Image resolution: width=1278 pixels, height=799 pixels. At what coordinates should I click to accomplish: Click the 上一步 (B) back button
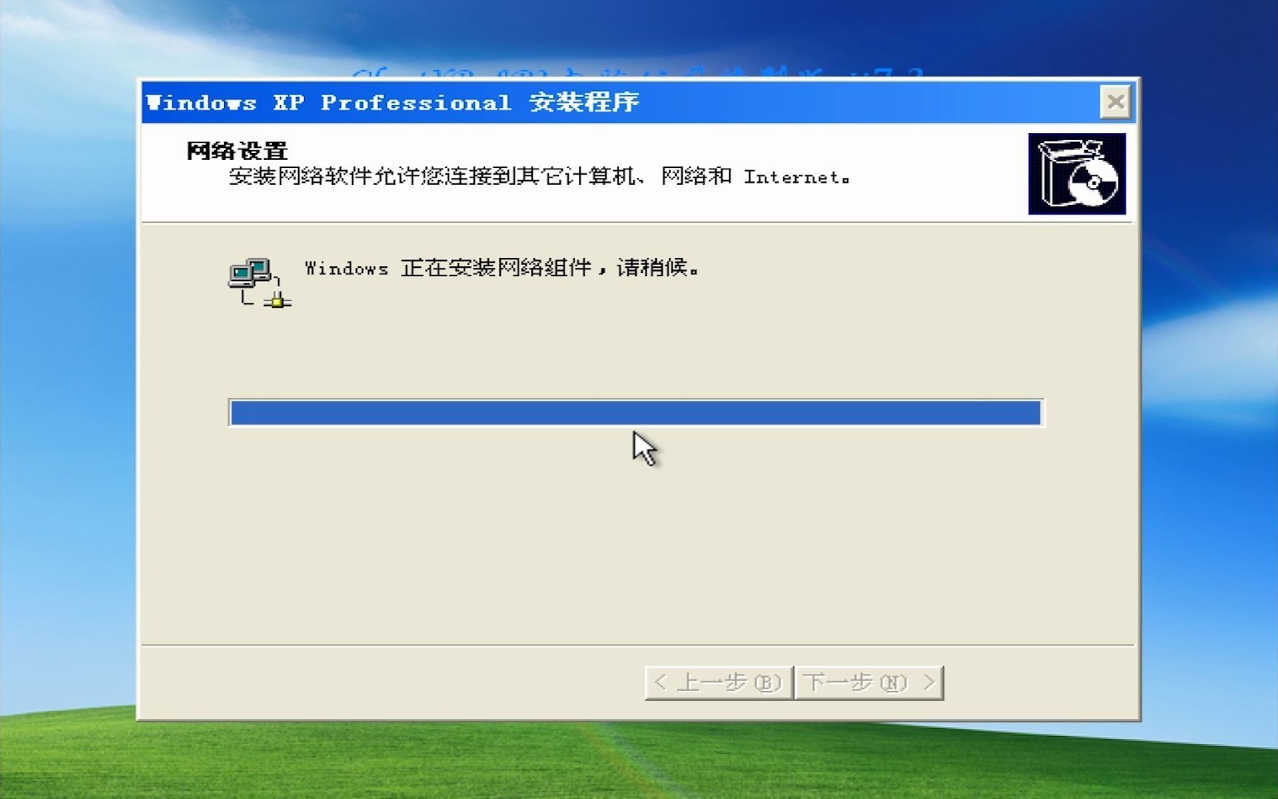[719, 682]
